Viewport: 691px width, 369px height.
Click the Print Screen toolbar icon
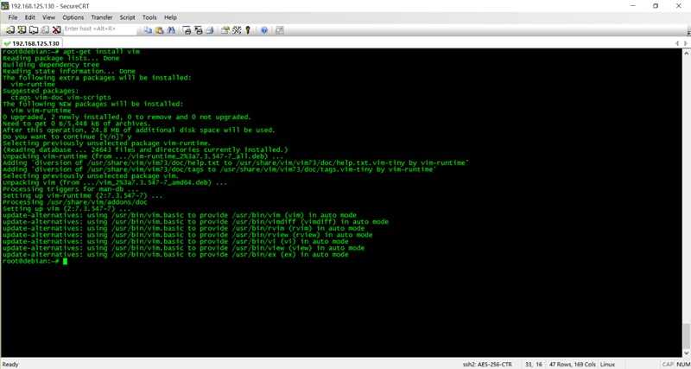(187, 30)
